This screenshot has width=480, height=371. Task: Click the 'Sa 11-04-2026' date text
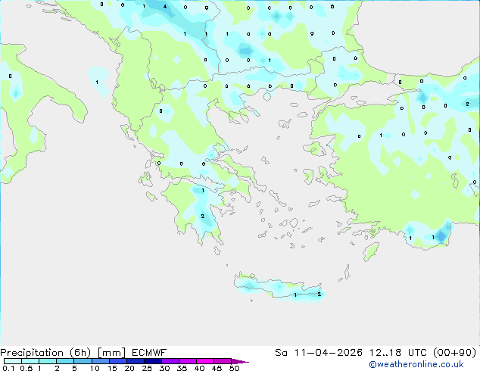coord(319,353)
